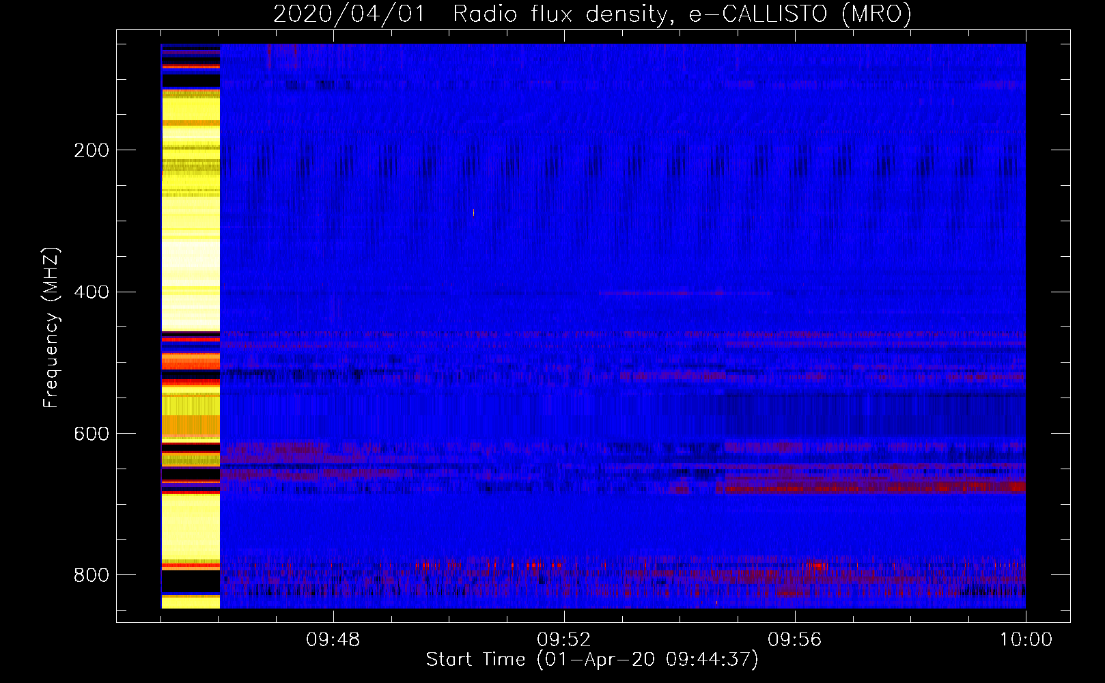Screen dimensions: 1105x683
Task: Select the 'Frequency (MHZ)' axis label
Action: 51,328
